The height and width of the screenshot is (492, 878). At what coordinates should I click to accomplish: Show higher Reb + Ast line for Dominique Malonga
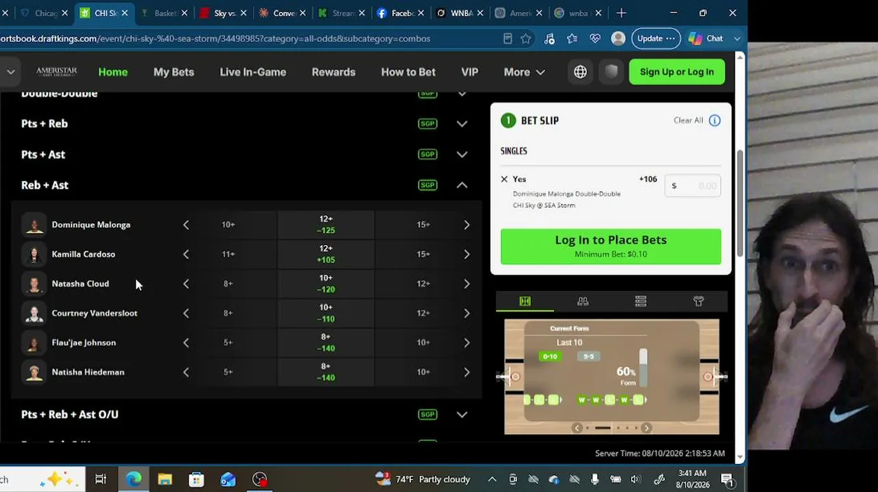(466, 225)
